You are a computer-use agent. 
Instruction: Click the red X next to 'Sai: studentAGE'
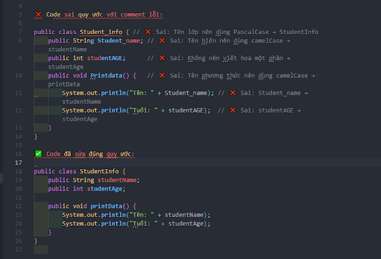tap(232, 111)
